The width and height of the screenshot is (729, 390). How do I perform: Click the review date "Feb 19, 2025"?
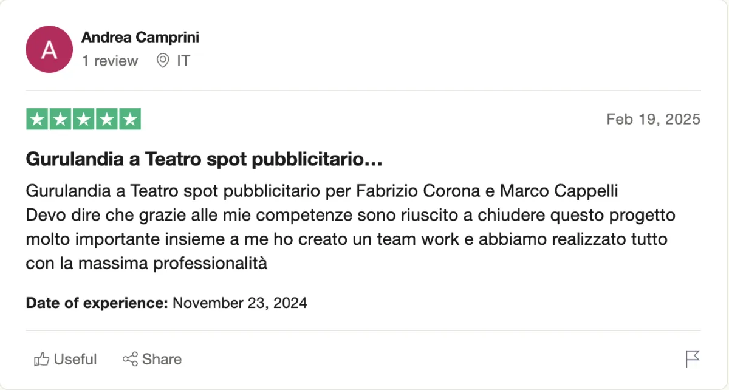click(x=654, y=119)
